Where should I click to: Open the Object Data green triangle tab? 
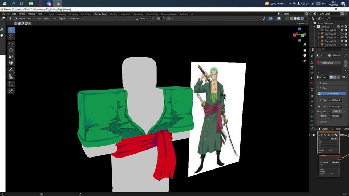pos(312,122)
